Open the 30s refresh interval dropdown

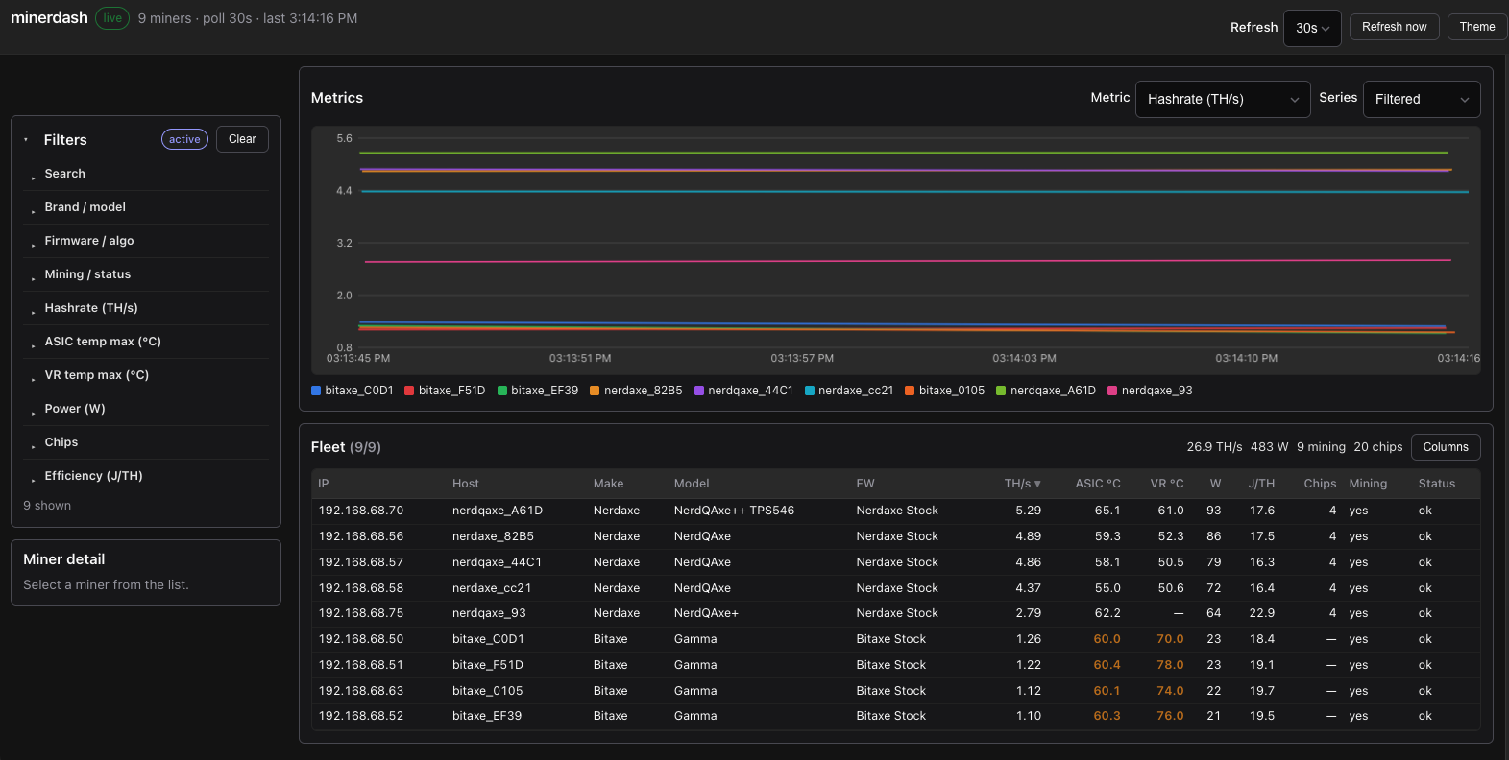[x=1312, y=28]
